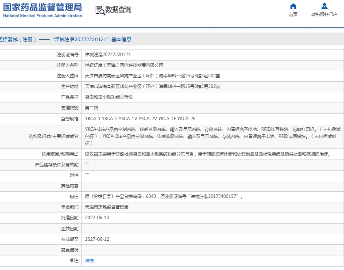Go to 首页 text link
Viewport: 344px width, 270px height.
[x=293, y=15]
